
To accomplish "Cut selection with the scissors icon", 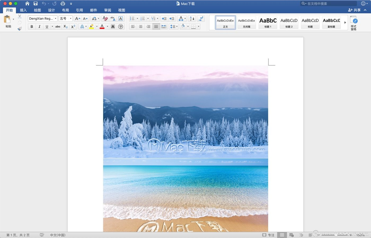I will coord(20,16).
